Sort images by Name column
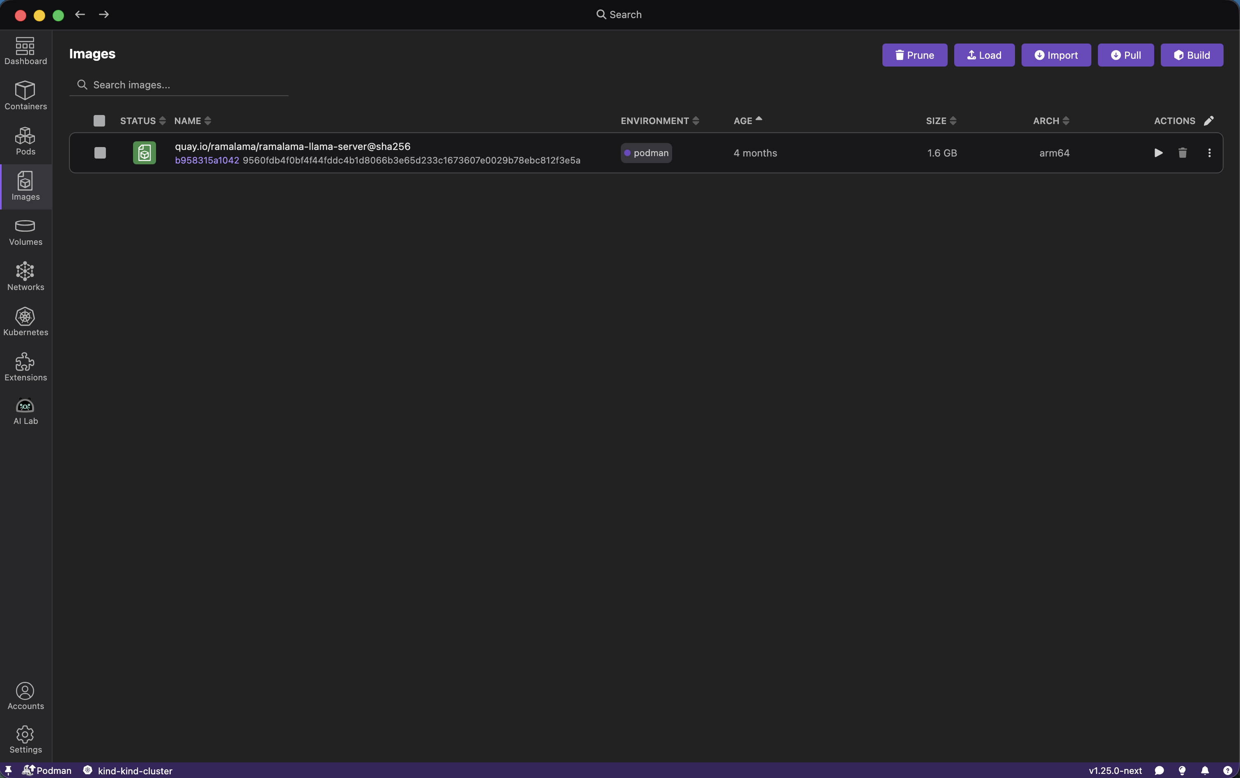Viewport: 1240px width, 778px height. tap(193, 120)
